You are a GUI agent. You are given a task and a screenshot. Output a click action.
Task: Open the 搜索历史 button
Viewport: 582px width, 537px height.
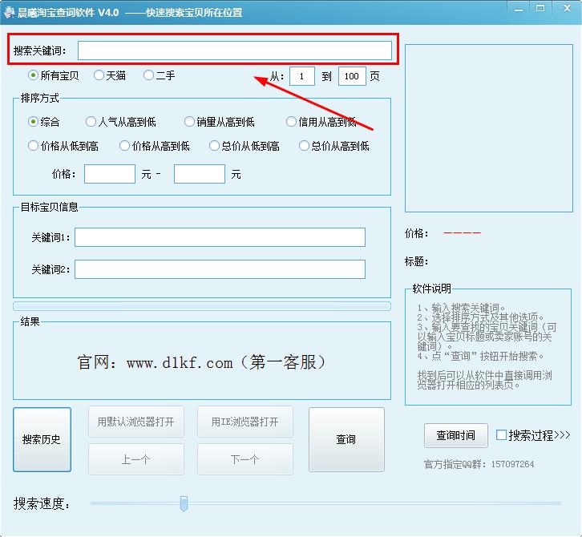[42, 439]
